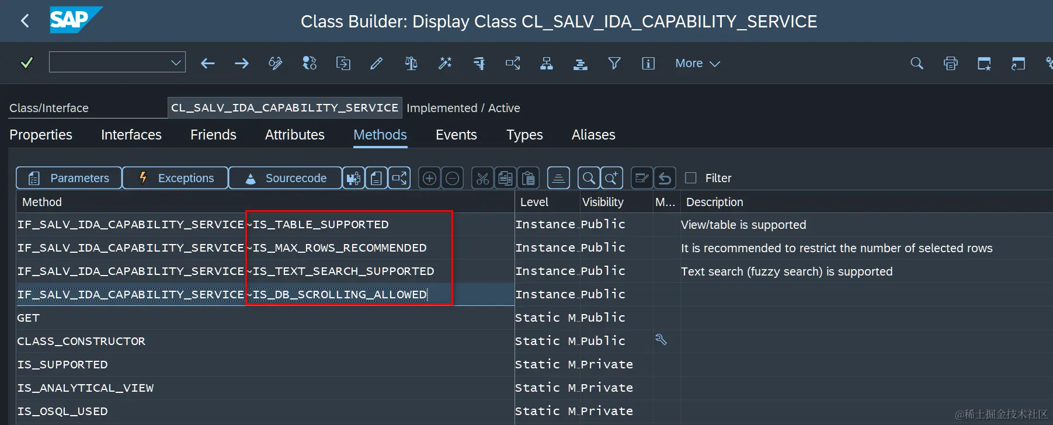Viewport: 1053px width, 425px height.
Task: Switch to the Properties tab
Action: click(x=41, y=135)
